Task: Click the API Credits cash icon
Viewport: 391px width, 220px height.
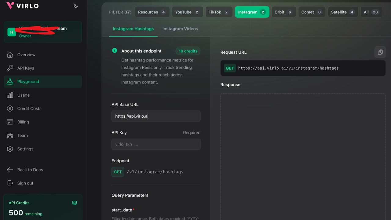Action: [75, 203]
